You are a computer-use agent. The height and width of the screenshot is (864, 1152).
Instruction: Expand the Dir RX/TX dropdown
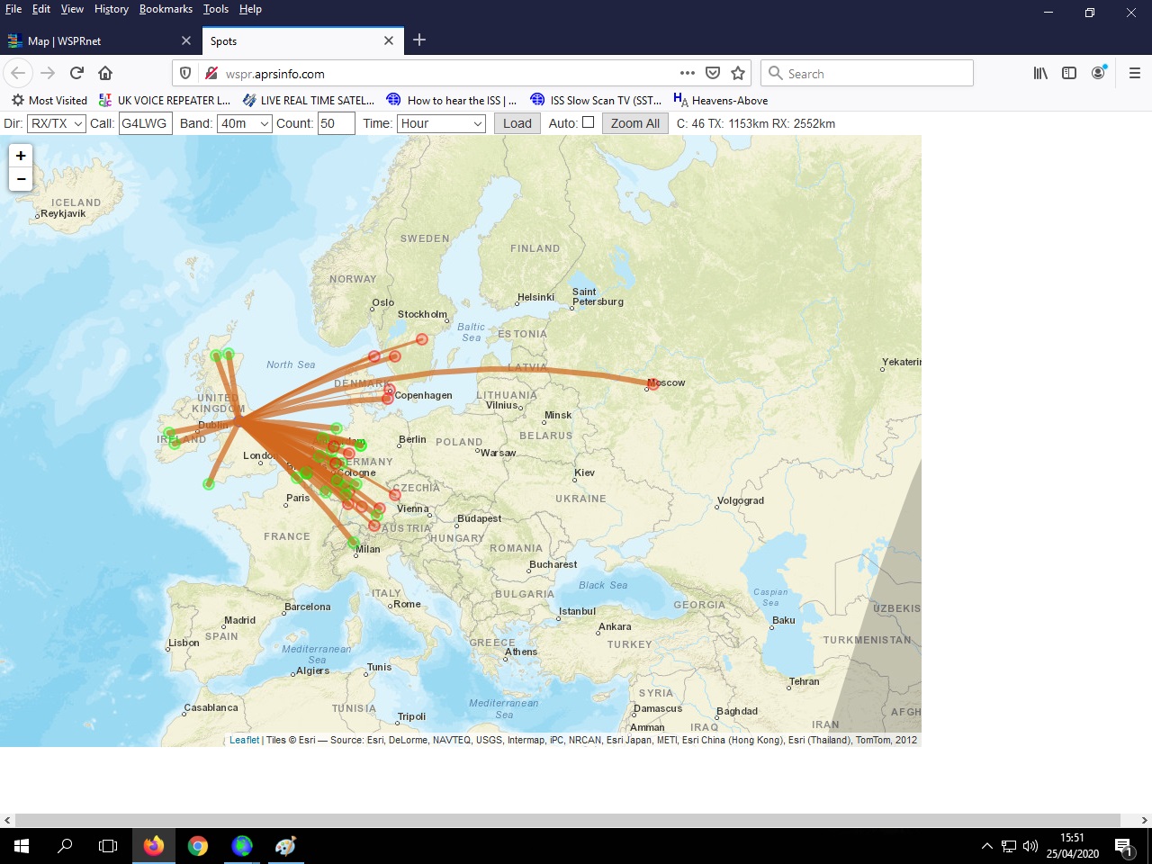[x=56, y=123]
